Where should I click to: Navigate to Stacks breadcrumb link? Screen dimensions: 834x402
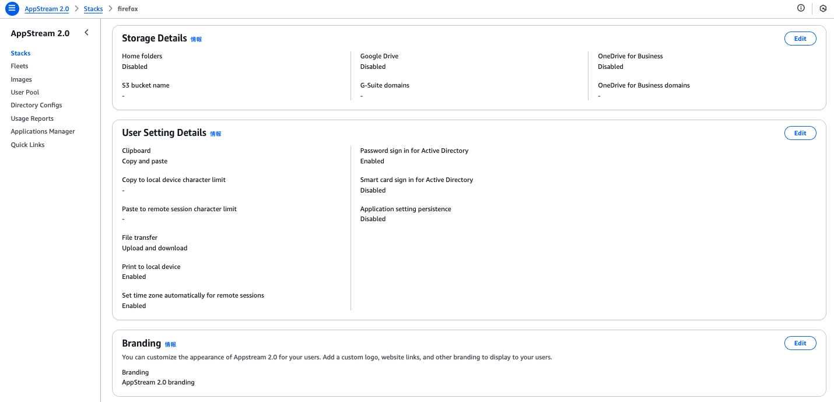(x=93, y=9)
